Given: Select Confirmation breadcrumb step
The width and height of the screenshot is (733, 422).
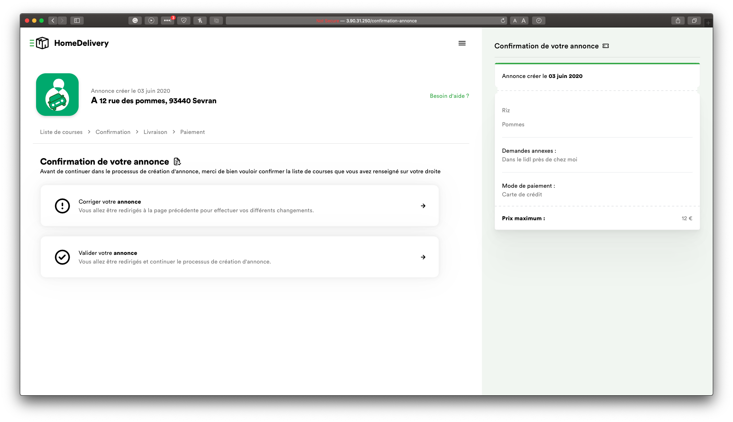Looking at the screenshot, I should point(113,132).
